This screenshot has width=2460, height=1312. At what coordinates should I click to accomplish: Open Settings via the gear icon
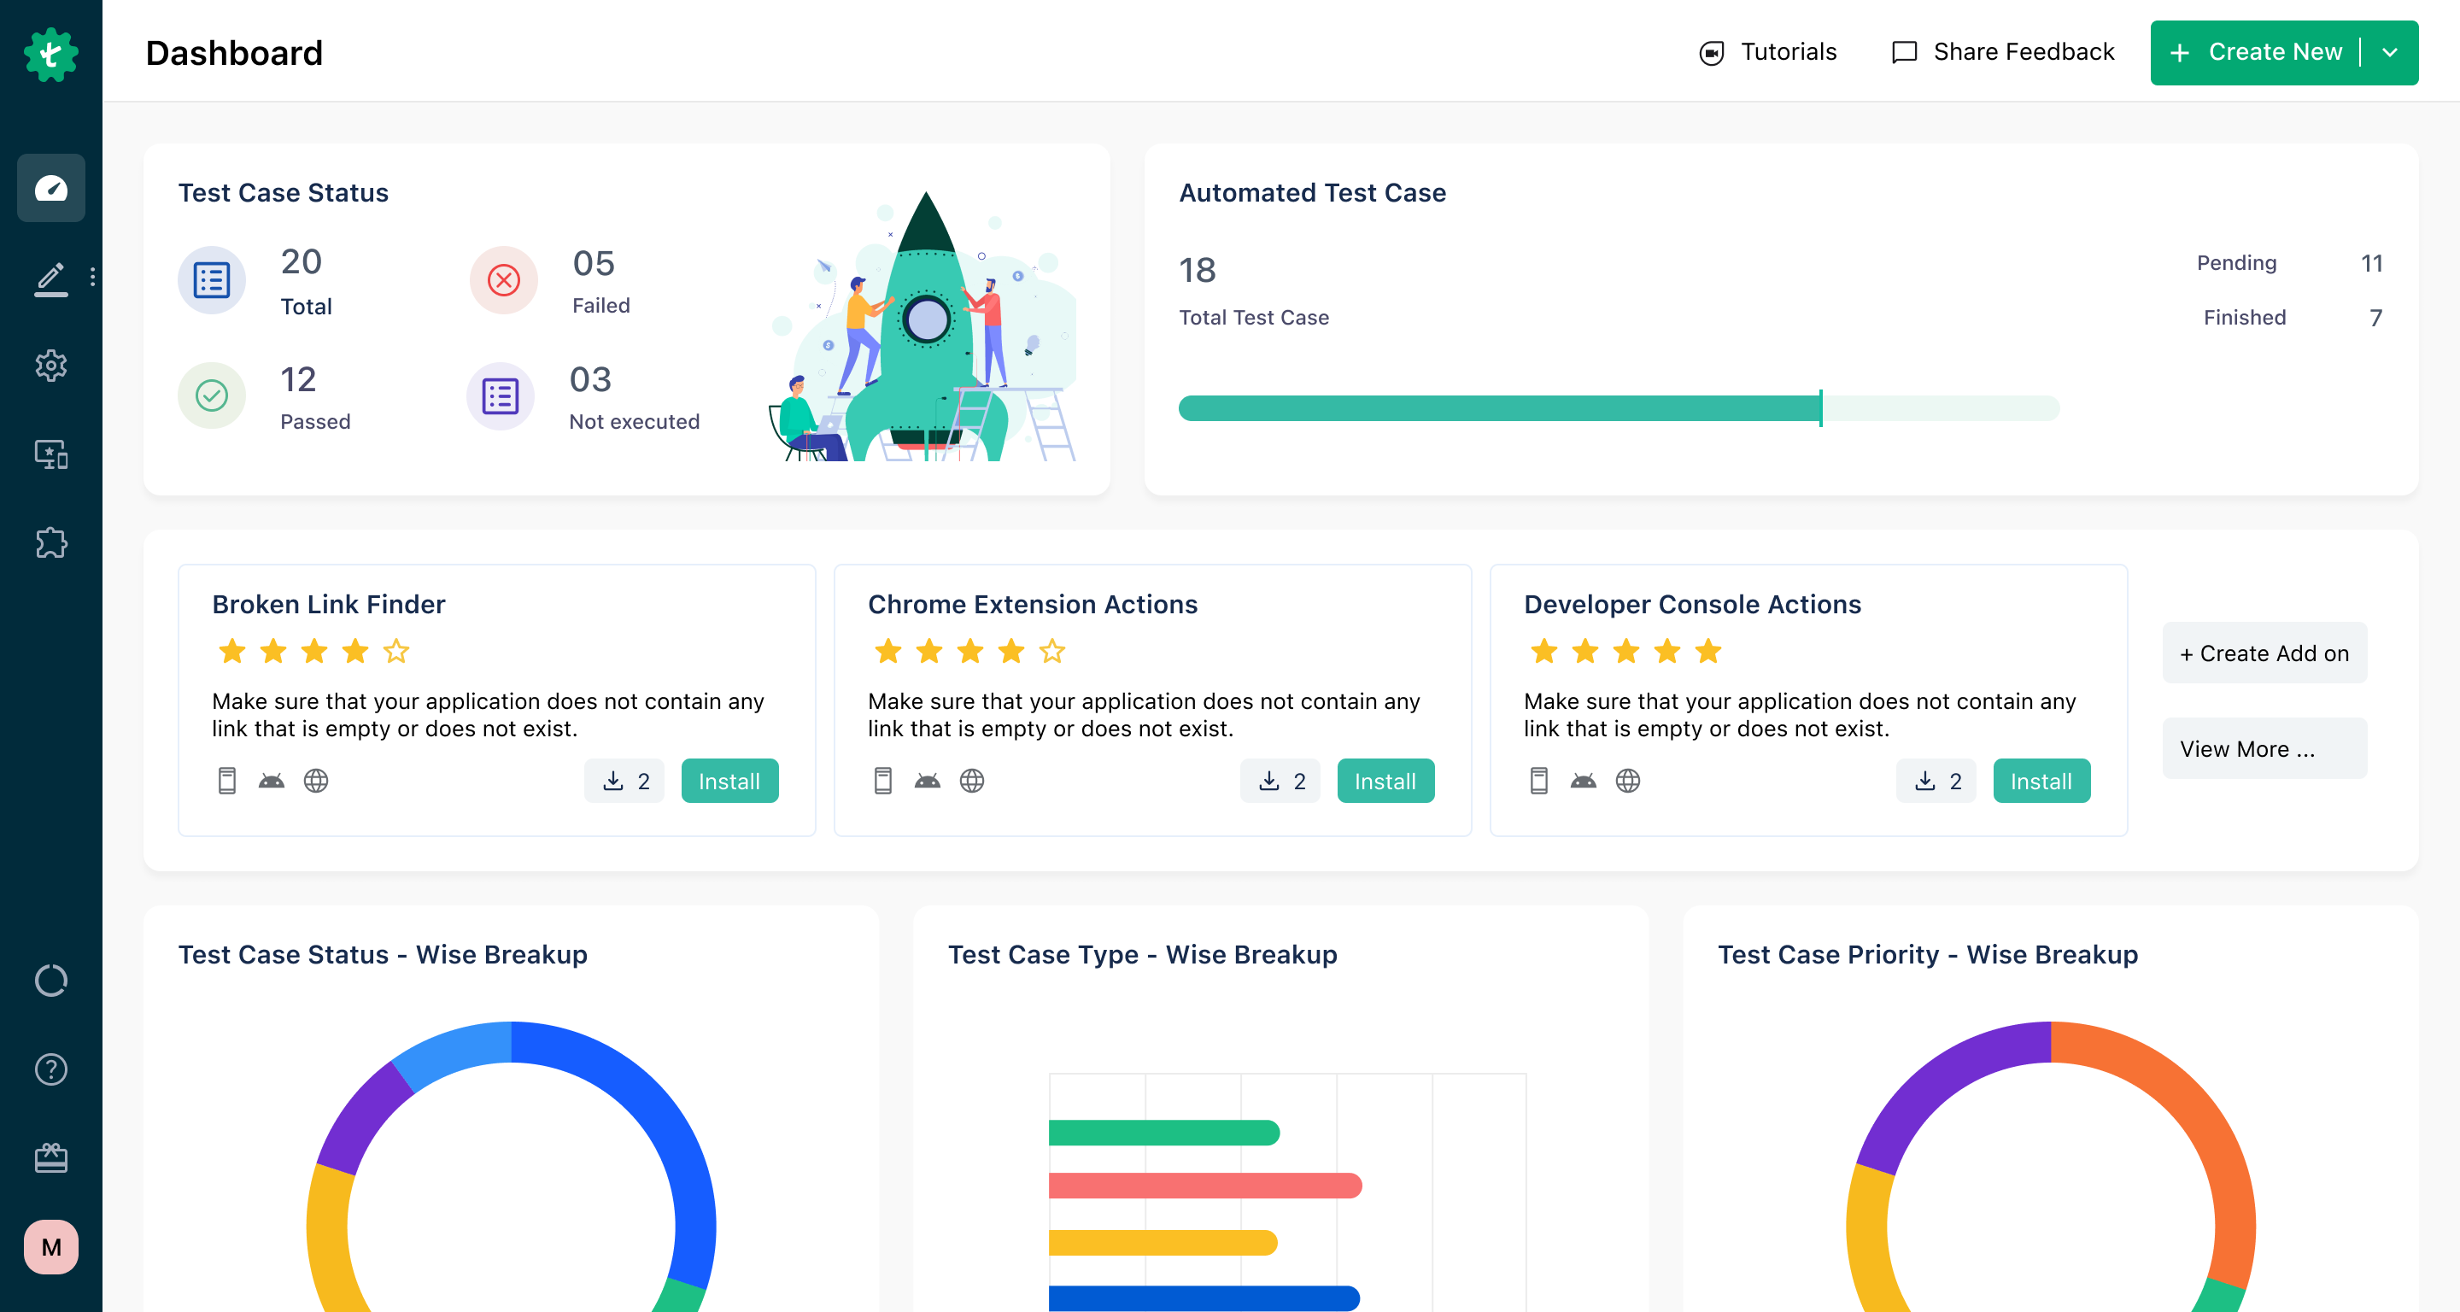[x=50, y=366]
